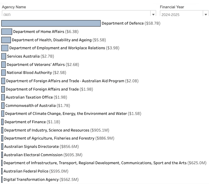210x187 pixels.
Task: Select the National Blood Authority bar
Action: tap(3, 72)
